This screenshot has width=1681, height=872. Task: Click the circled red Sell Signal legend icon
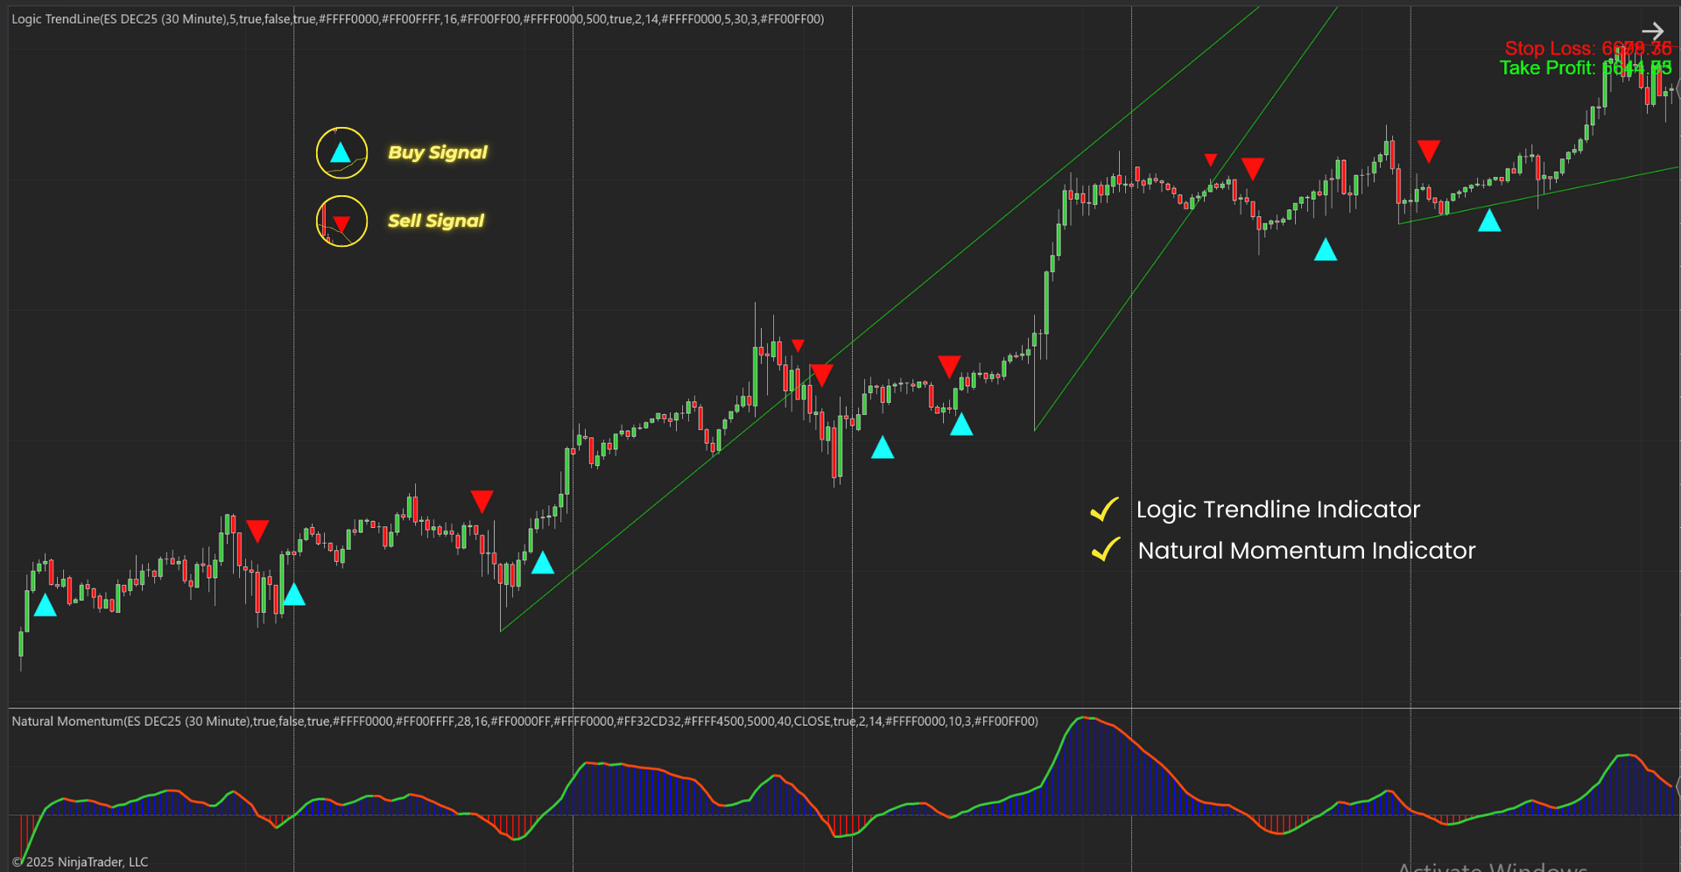tap(341, 222)
